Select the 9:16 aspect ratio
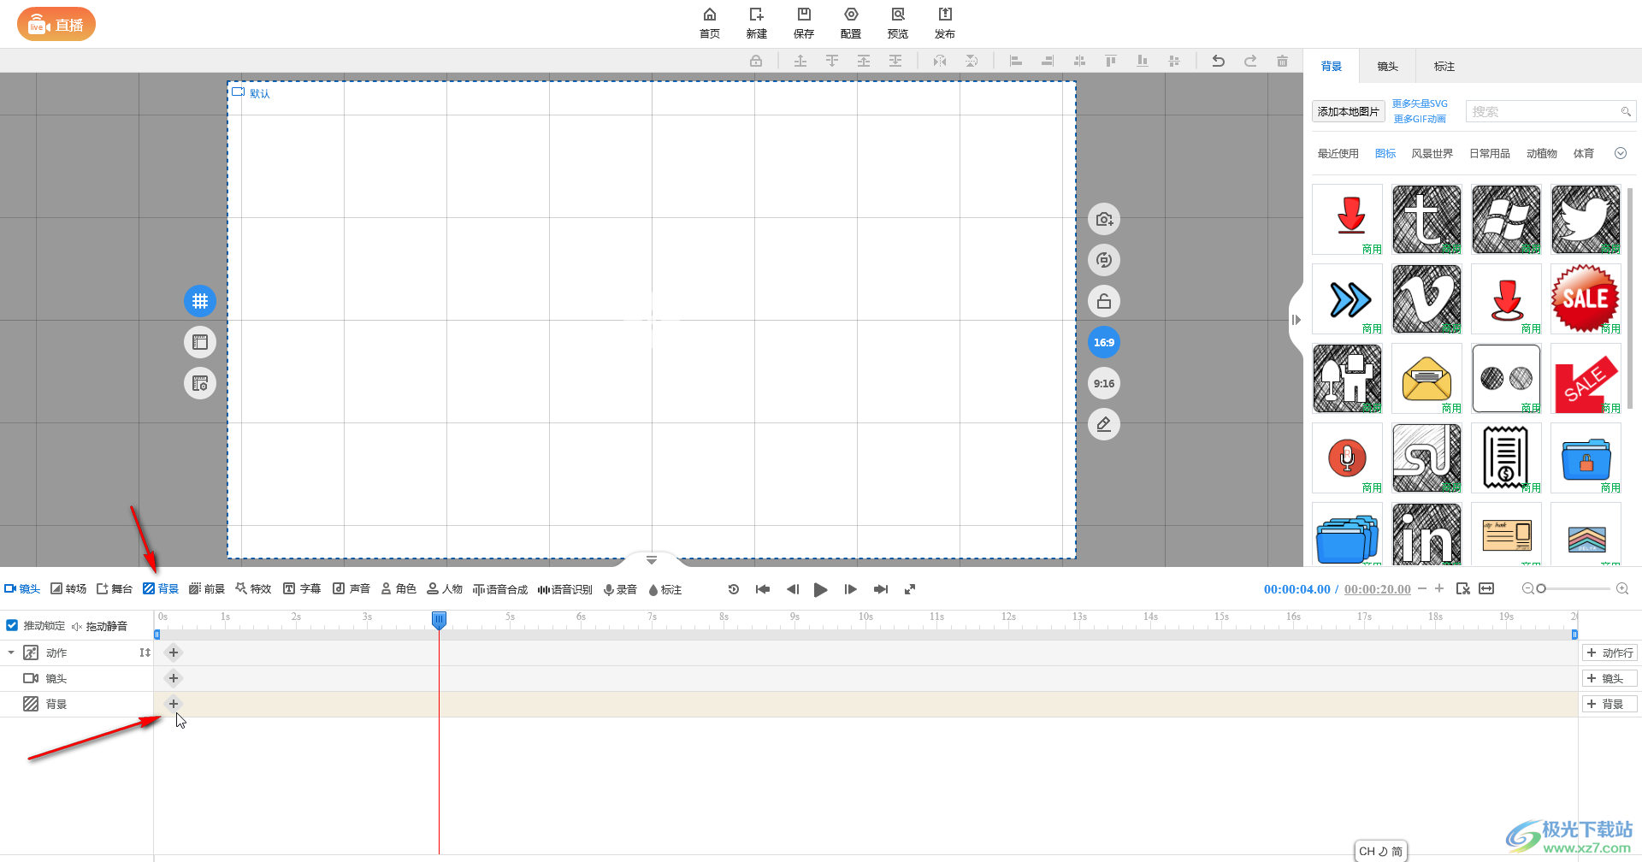 pos(1104,383)
